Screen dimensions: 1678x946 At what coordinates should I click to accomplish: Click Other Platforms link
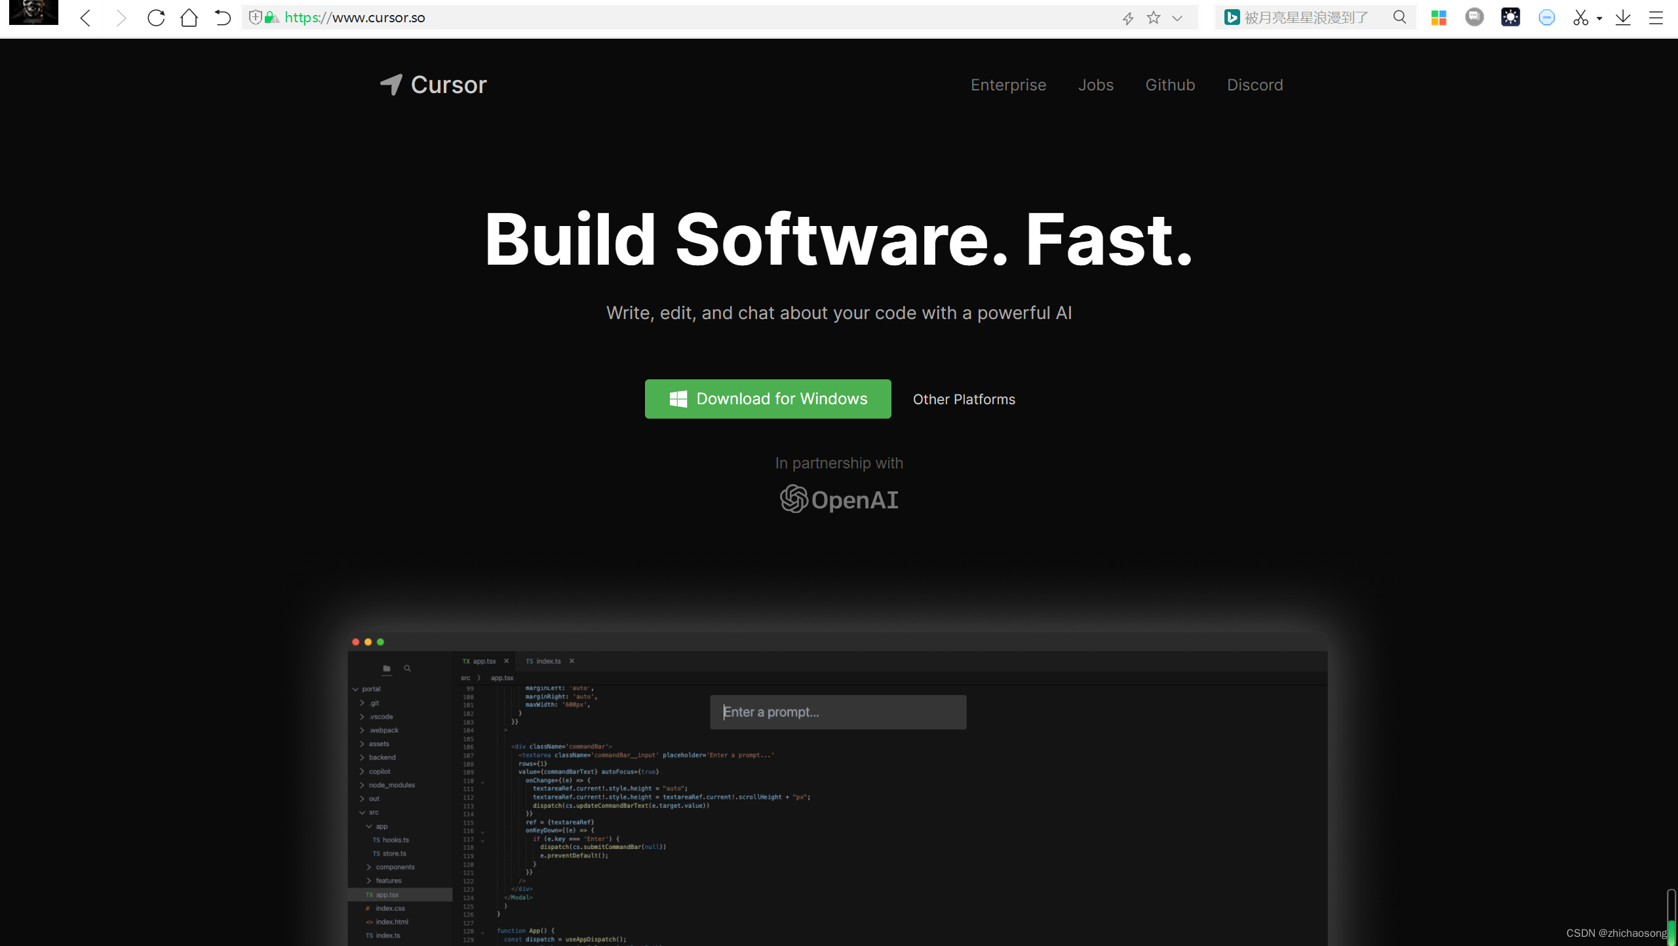pyautogui.click(x=964, y=399)
